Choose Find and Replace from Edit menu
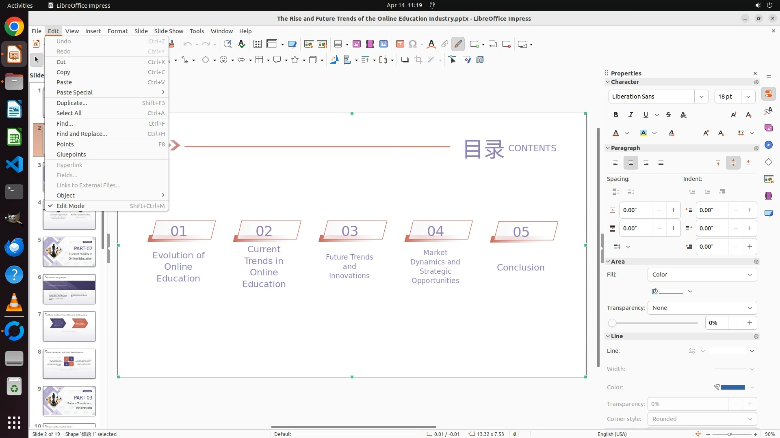This screenshot has width=780, height=438. [x=82, y=134]
